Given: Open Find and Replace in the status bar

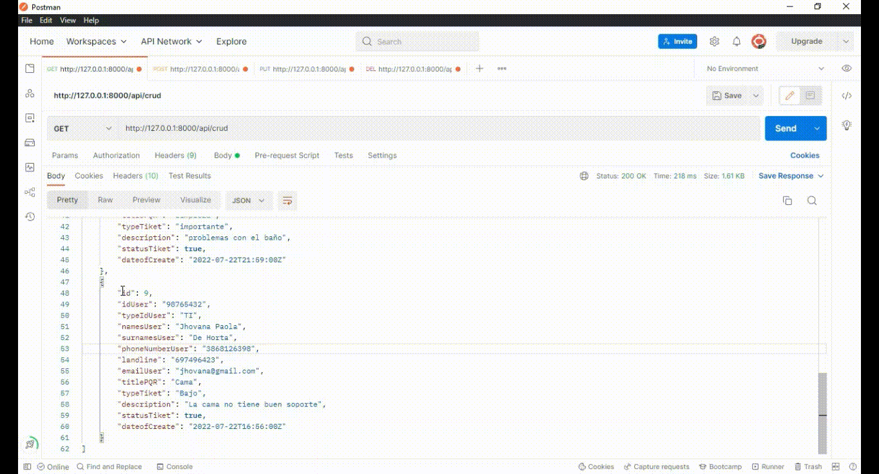Looking at the screenshot, I should pyautogui.click(x=109, y=467).
